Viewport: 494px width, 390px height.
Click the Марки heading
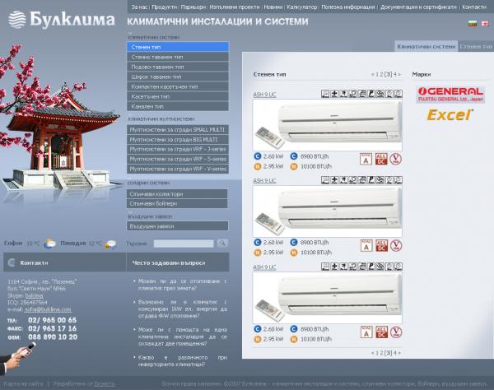pos(422,74)
